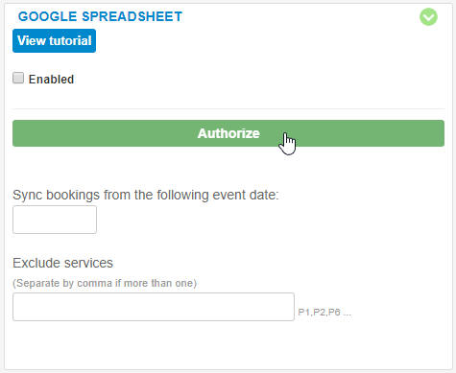Click the Separate by comma hint text

pos(105,283)
